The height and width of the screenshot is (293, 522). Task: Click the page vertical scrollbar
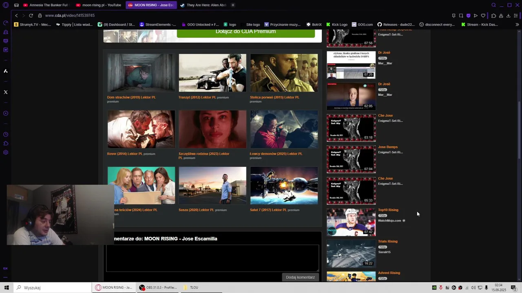point(519,155)
